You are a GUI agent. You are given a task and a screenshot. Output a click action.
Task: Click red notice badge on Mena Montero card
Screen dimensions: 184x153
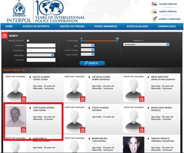click(x=141, y=99)
